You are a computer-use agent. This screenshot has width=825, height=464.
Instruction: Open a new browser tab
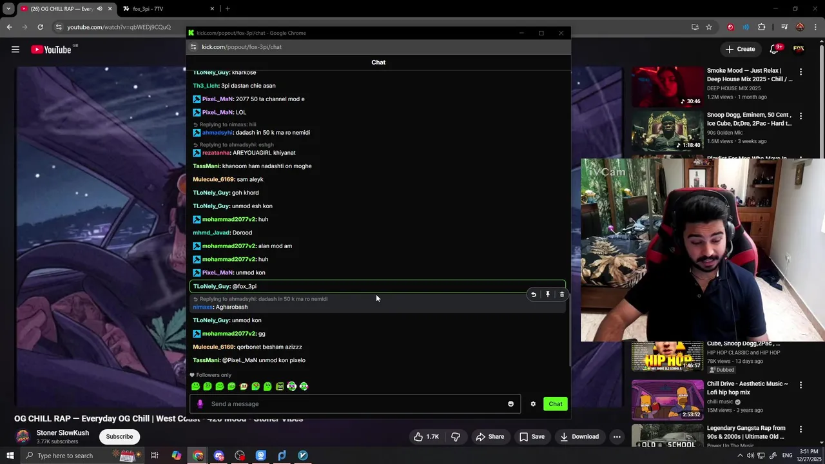coord(228,9)
